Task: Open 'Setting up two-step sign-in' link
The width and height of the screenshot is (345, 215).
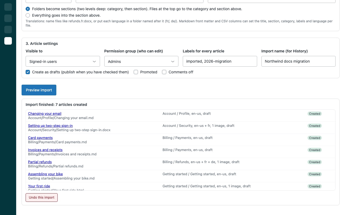Action: click(50, 126)
